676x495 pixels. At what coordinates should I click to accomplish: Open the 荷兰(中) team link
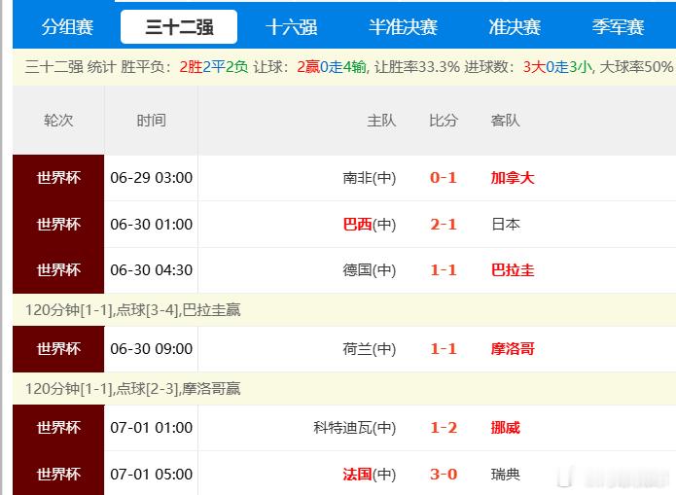point(370,349)
